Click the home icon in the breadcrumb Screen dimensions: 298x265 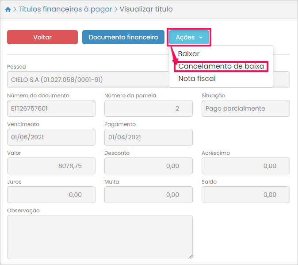pos(8,9)
